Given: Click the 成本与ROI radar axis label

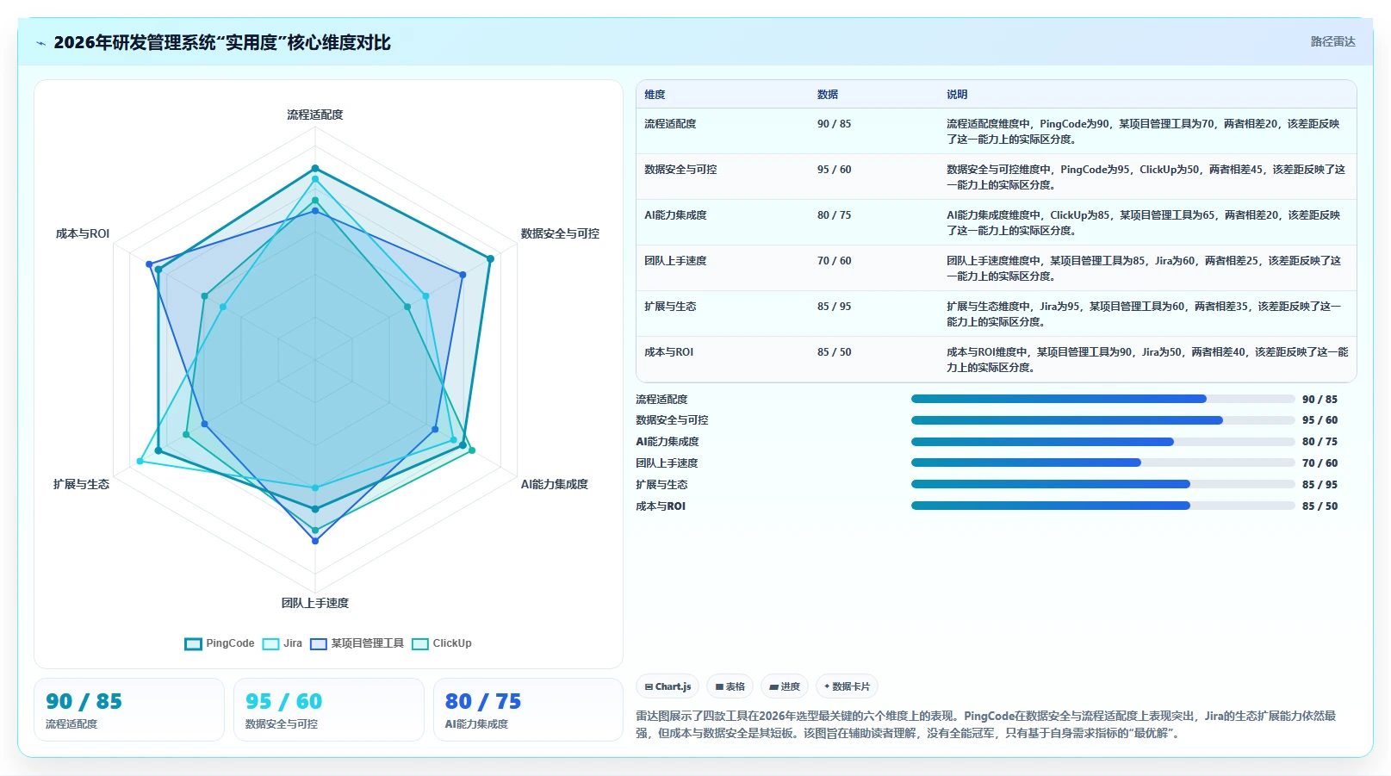Looking at the screenshot, I should pos(83,233).
